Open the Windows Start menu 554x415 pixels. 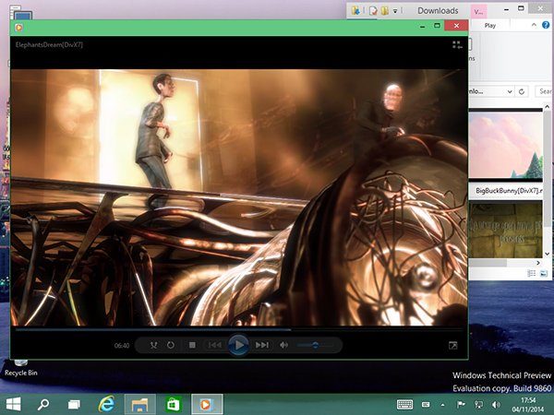[x=14, y=404]
